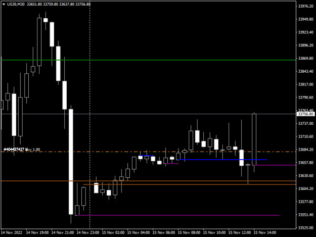
Task: Select the short blue line near 15 Nov 04:00
Action: point(147,156)
